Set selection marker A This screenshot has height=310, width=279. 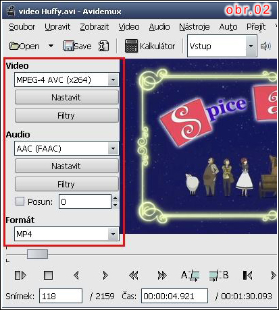190,276
